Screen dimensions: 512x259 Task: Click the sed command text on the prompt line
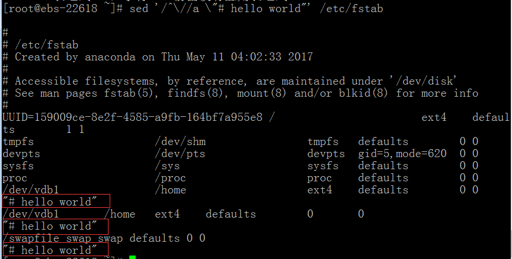click(256, 8)
